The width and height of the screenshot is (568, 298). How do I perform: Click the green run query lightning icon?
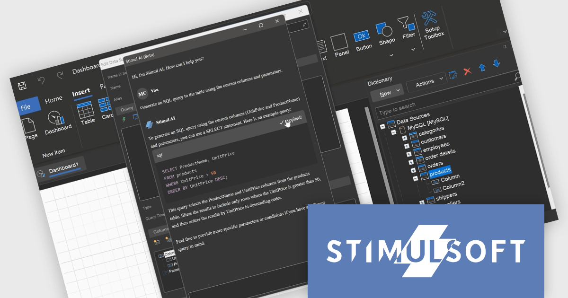pyautogui.click(x=124, y=120)
